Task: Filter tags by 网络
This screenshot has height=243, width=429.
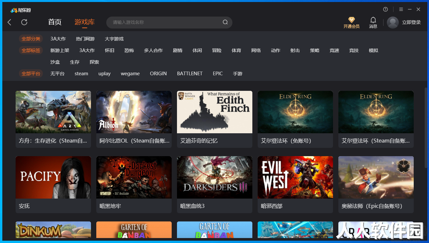Action: (x=256, y=50)
